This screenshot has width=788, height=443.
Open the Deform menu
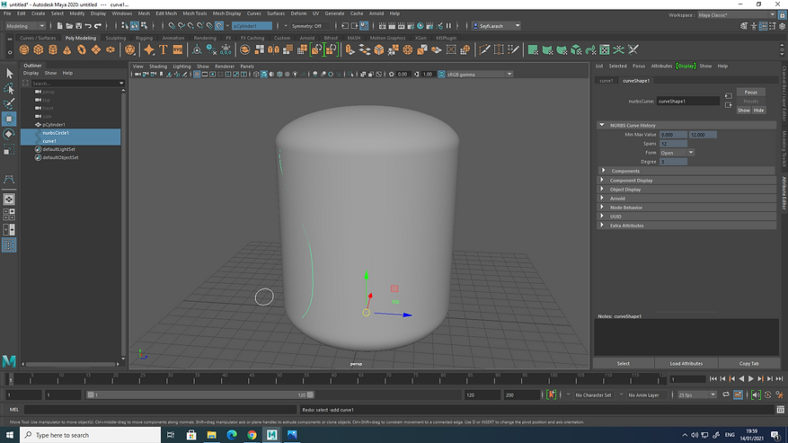pos(298,13)
